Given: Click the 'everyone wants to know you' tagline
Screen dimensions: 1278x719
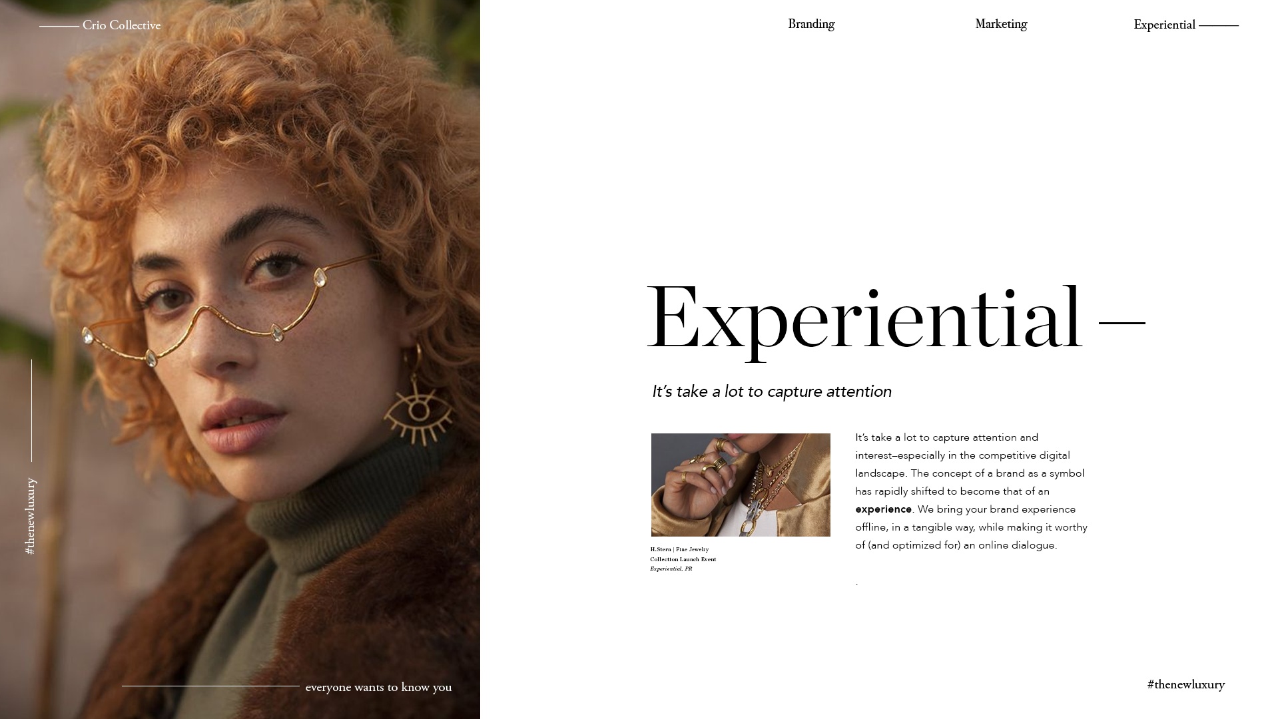Looking at the screenshot, I should coord(378,687).
